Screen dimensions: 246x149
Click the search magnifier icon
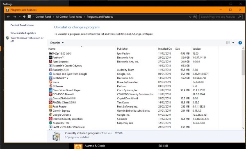point(239,17)
